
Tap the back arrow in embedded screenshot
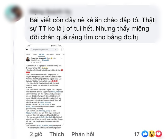click(x=27, y=49)
